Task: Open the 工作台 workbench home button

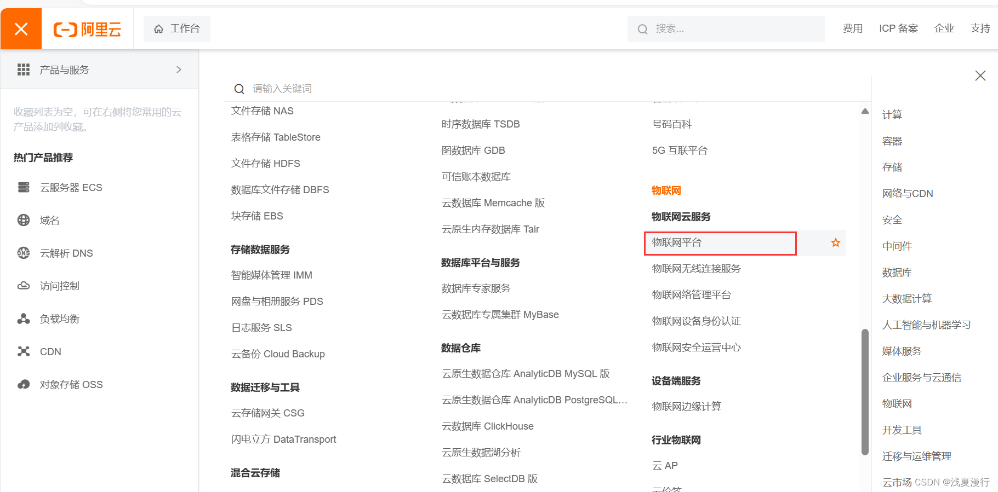Action: pyautogui.click(x=177, y=28)
